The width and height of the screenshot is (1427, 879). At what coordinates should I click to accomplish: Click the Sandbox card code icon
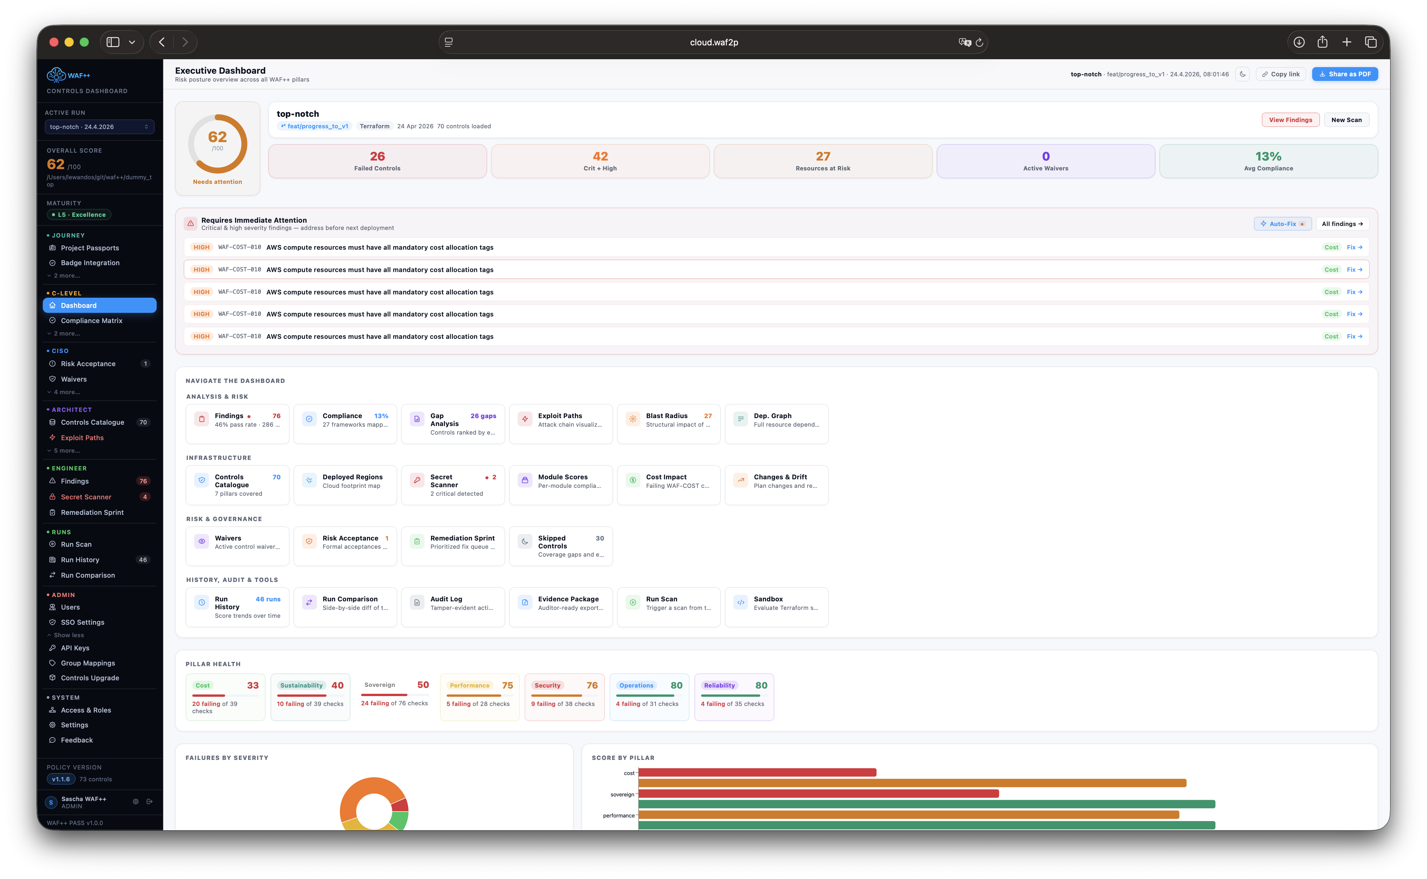(740, 602)
